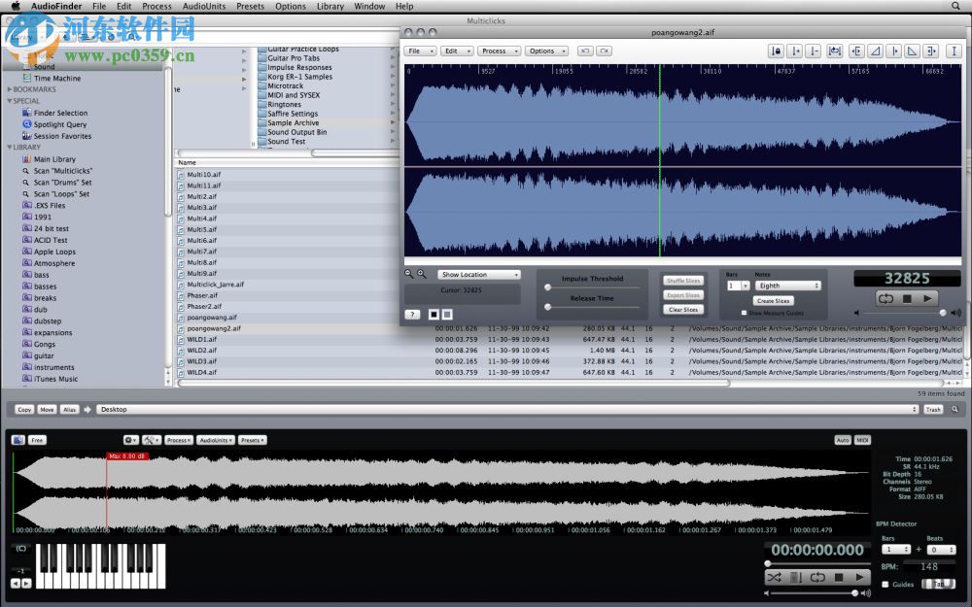
Task: Click the speaker volume icon in Multiclicks
Action: 957,313
